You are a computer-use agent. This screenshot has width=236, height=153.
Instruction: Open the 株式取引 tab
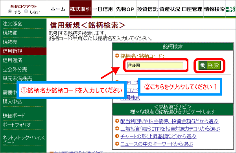pyautogui.click(x=80, y=9)
